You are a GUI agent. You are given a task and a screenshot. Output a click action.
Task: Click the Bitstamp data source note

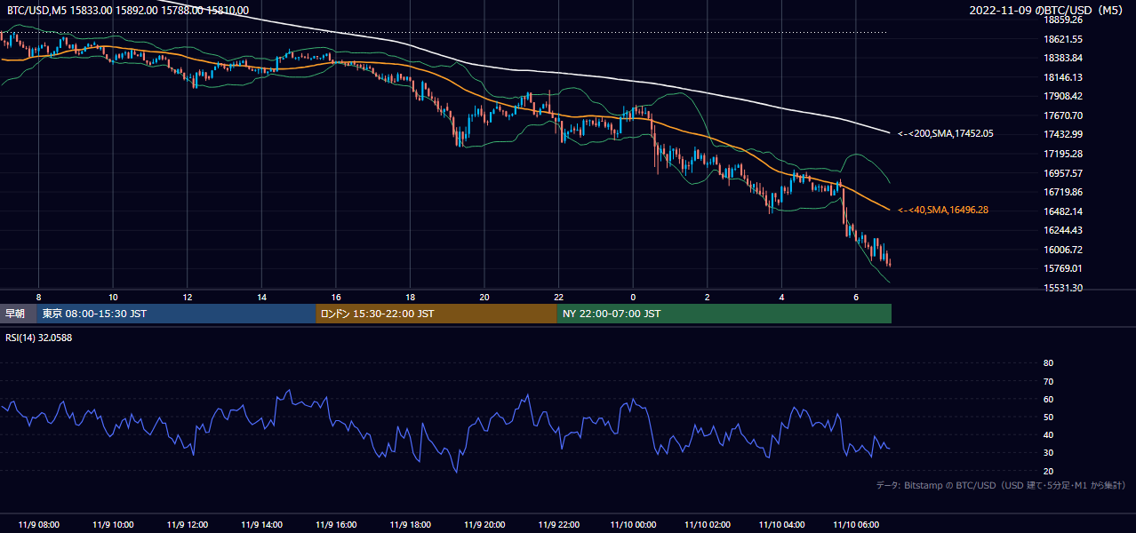tap(1001, 485)
